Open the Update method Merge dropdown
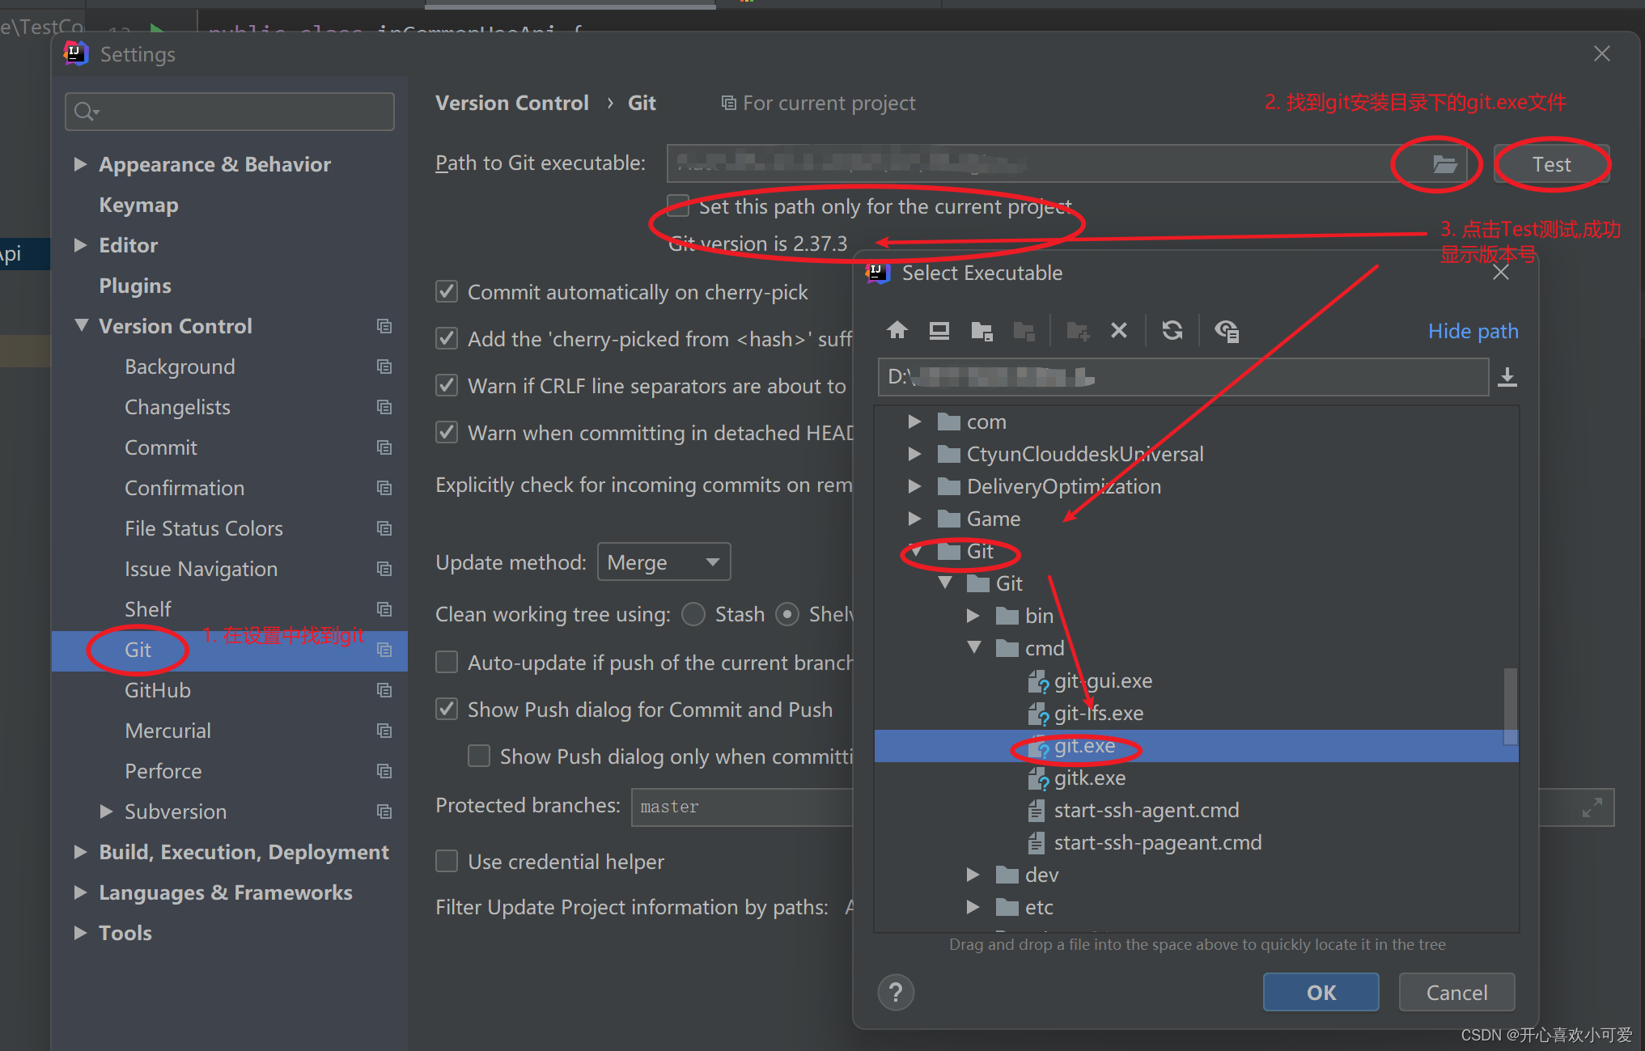Viewport: 1645px width, 1051px height. [x=664, y=562]
